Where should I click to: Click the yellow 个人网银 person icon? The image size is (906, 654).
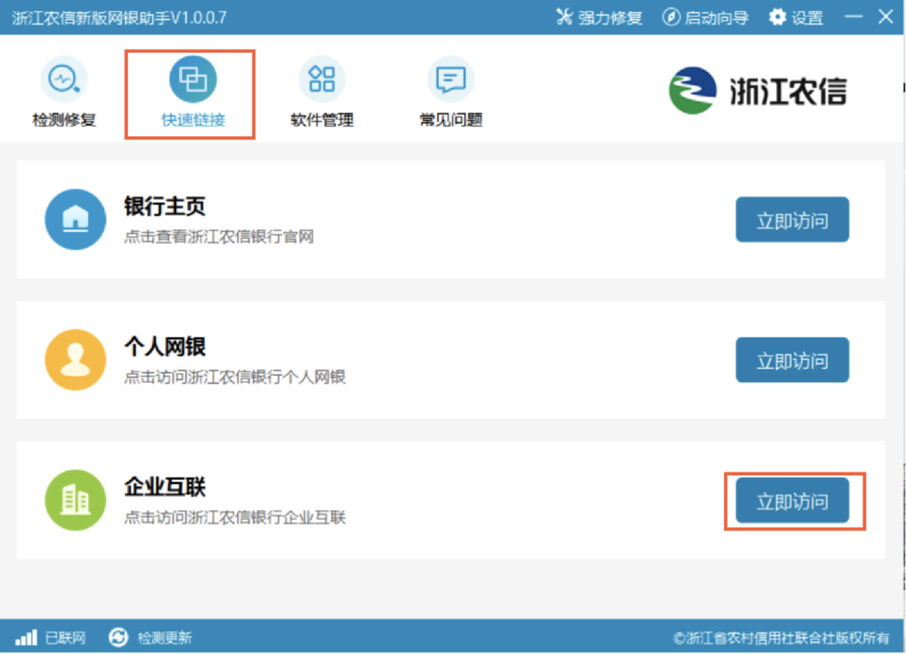click(x=75, y=360)
